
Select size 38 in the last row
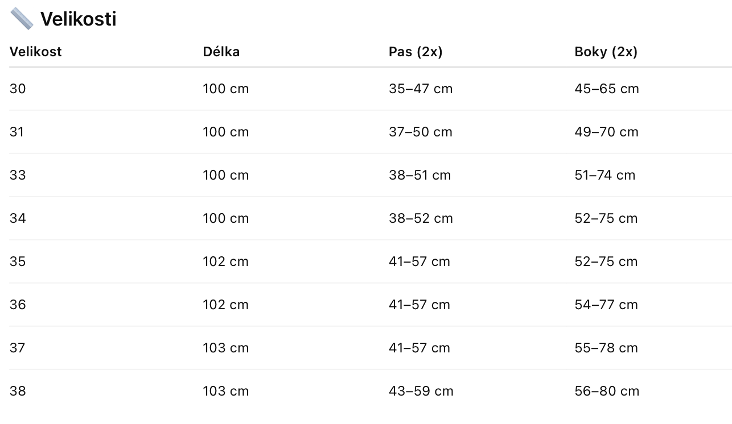point(18,391)
